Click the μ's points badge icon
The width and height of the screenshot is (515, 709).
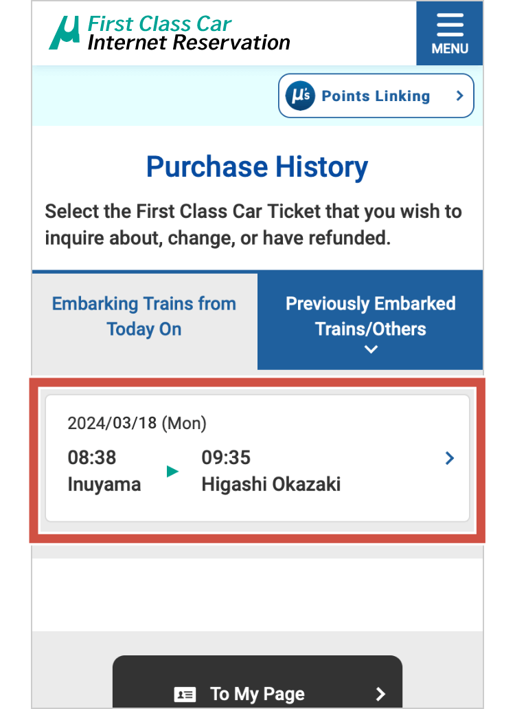coord(300,96)
